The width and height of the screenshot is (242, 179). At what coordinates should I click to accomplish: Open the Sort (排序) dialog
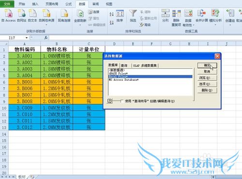point(120,15)
